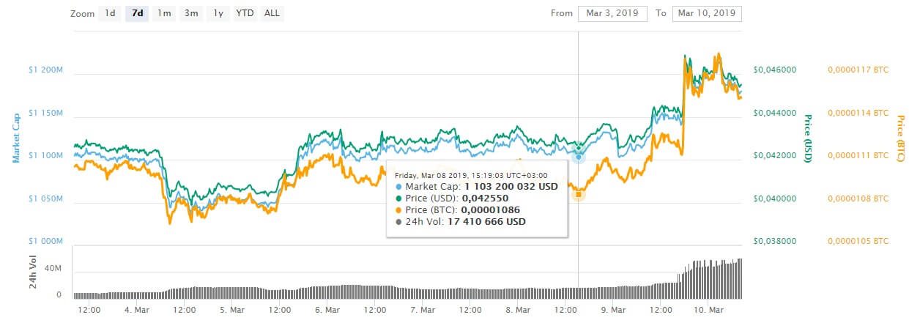Select the 1d zoom range
Screen dimensions: 909x323
pos(110,13)
